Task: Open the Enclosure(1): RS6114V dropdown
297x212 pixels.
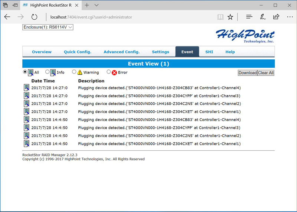Action: [48, 27]
